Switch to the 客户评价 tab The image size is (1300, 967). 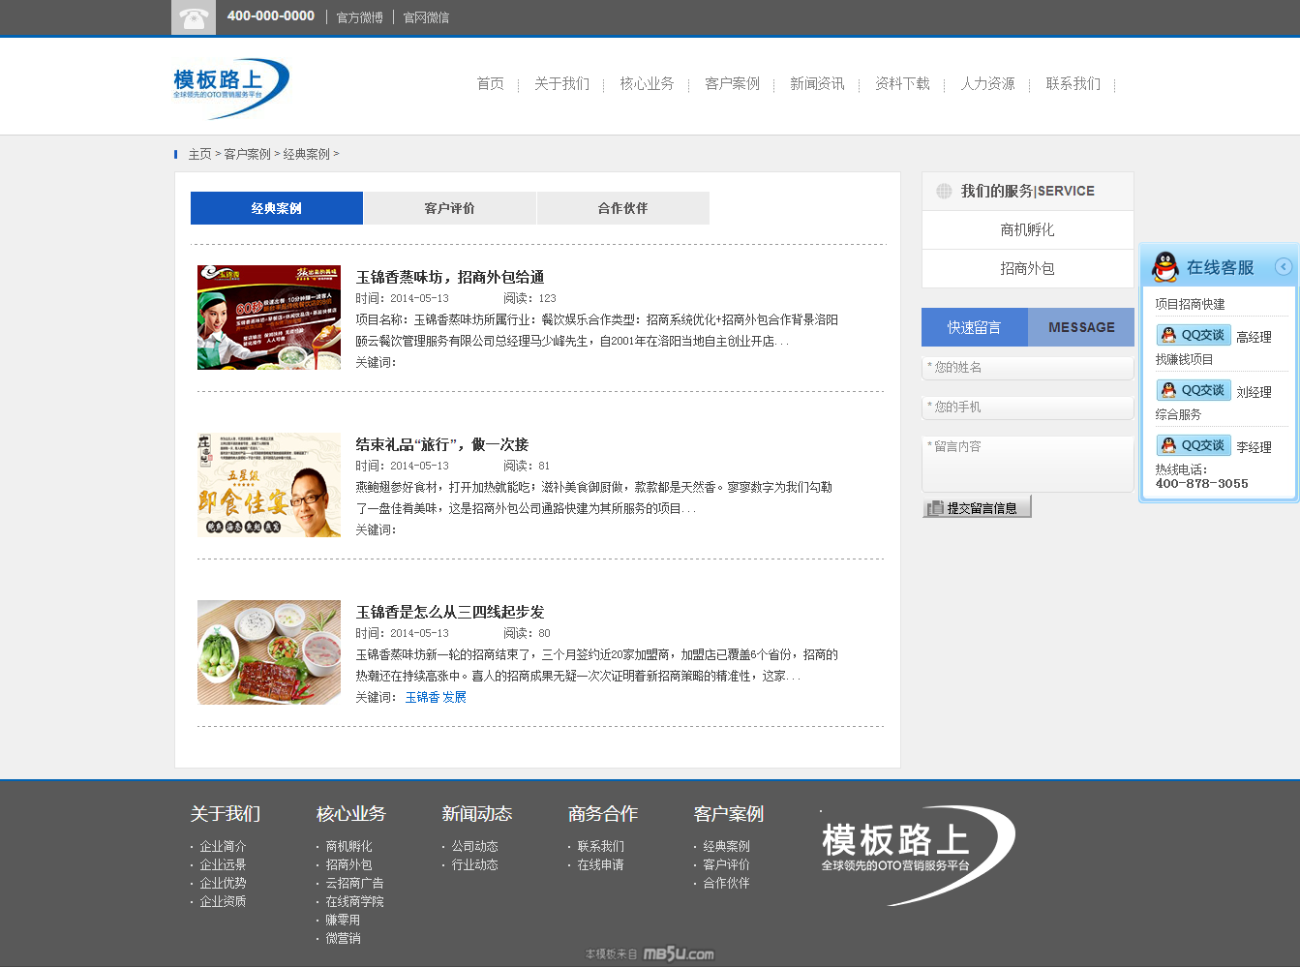(449, 208)
